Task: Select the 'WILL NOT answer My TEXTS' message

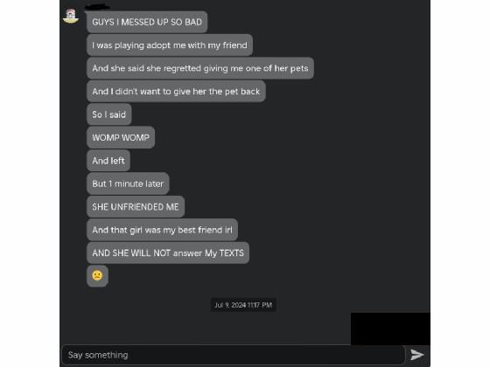Action: 168,253
